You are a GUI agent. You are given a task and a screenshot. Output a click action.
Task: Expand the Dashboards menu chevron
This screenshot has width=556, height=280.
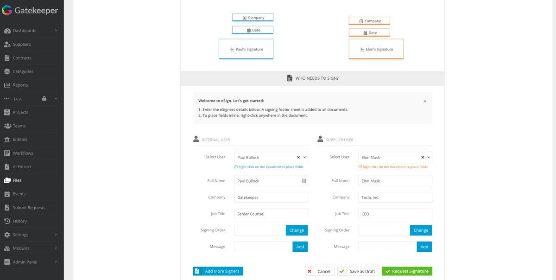[56, 31]
